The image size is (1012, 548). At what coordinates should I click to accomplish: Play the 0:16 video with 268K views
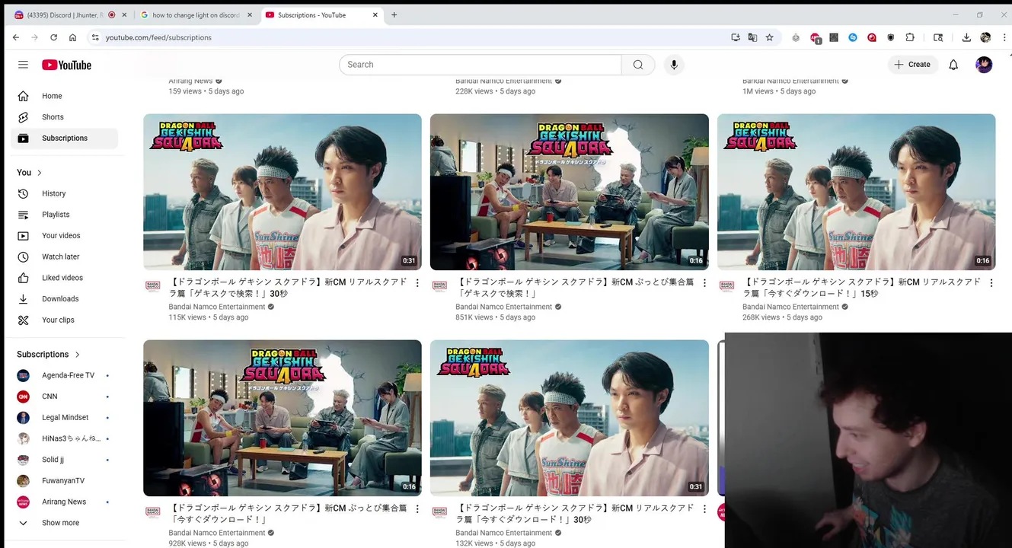pyautogui.click(x=857, y=192)
